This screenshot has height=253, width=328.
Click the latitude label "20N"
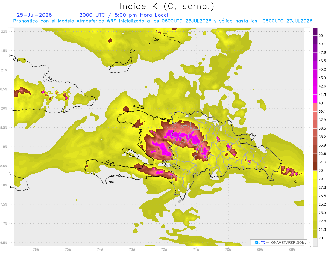[x=4, y=108]
